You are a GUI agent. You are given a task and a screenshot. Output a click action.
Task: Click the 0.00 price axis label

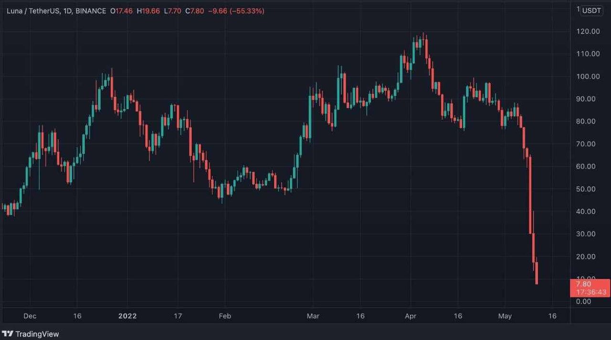point(584,301)
